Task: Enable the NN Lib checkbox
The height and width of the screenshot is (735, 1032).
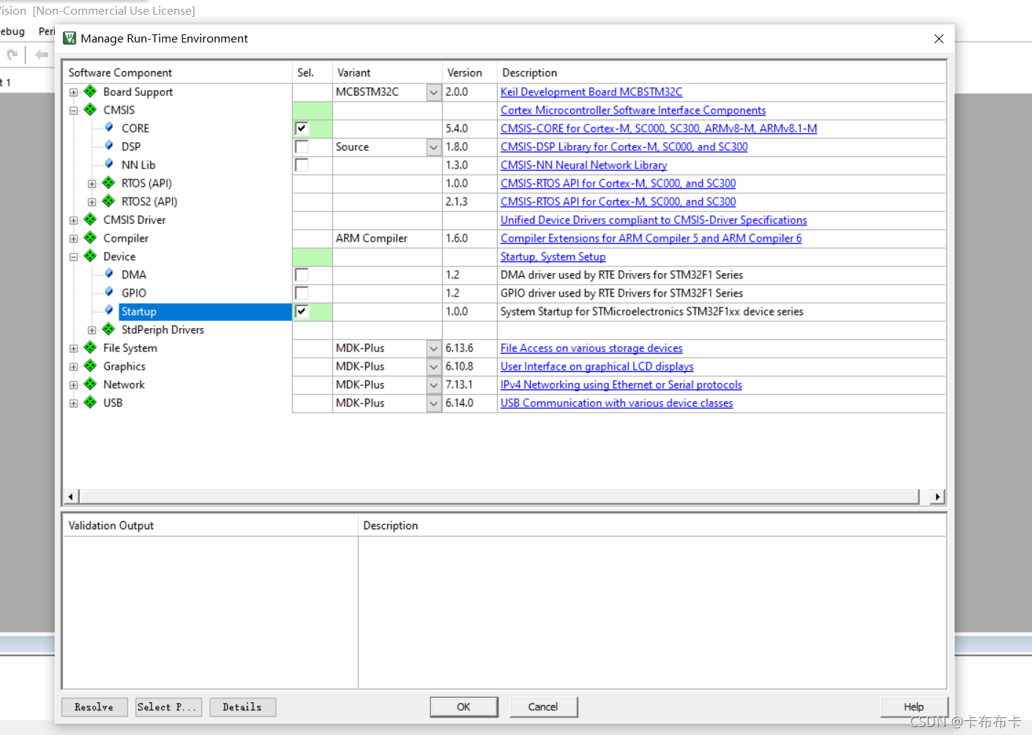Action: click(x=302, y=165)
